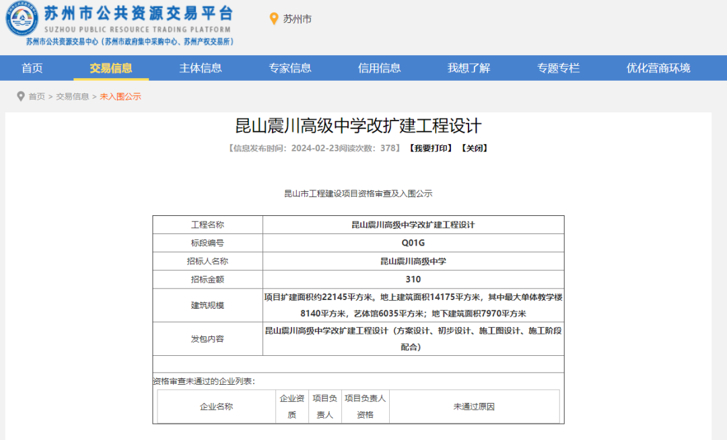Open 优化营商环境 in the navigation bar
This screenshot has height=440, width=727.
658,68
